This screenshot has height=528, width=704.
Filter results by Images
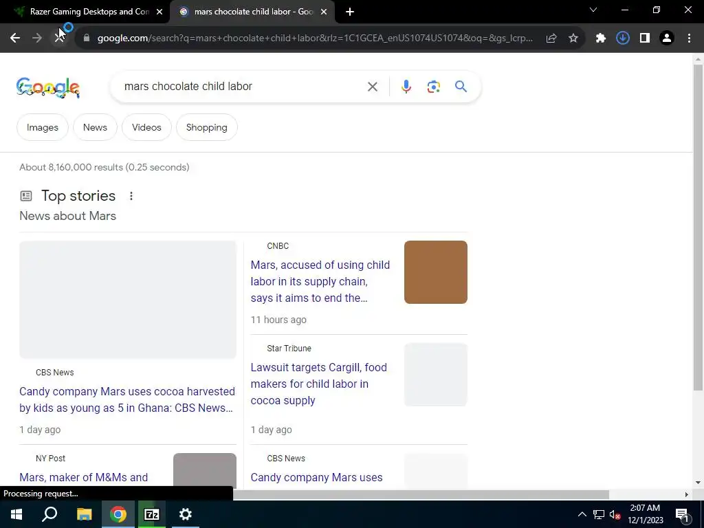(43, 127)
